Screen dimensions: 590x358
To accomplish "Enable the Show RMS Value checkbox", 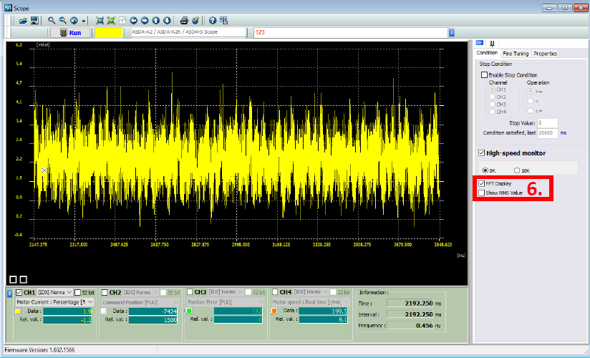I will point(481,193).
